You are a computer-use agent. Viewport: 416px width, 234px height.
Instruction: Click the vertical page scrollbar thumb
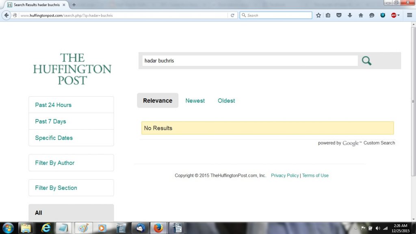(x=413, y=101)
